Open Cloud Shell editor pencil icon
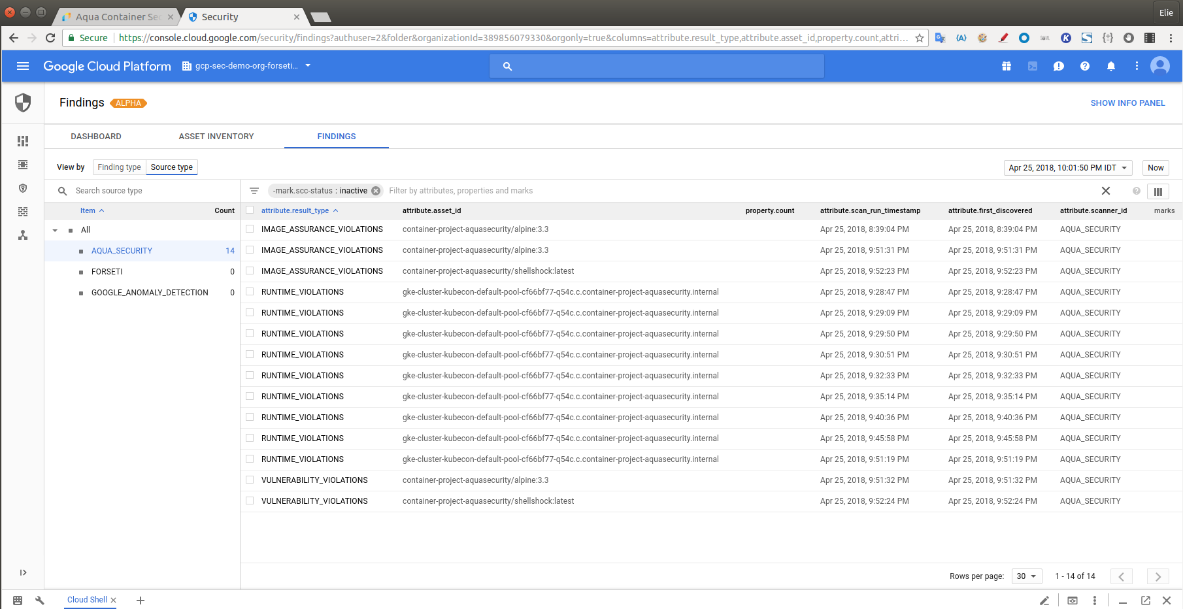Image resolution: width=1183 pixels, height=609 pixels. point(1044,601)
